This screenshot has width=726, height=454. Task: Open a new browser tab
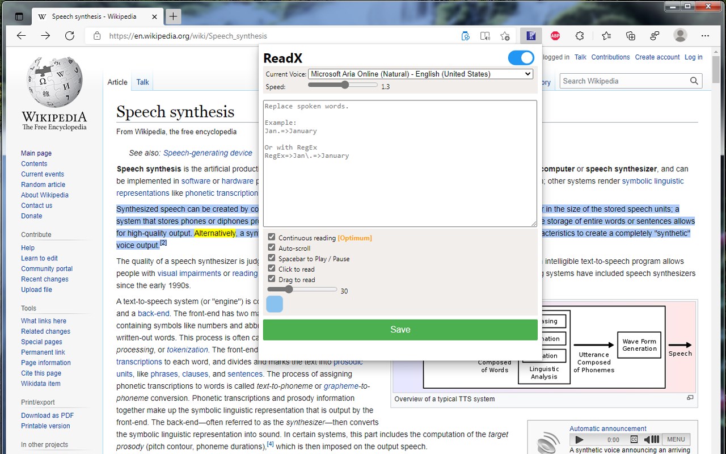click(x=173, y=16)
